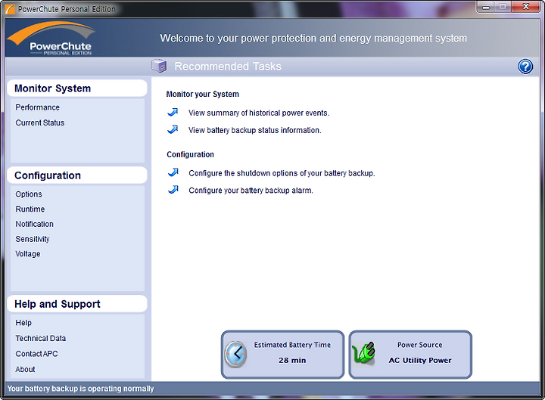Click Configure the shutdown options link
This screenshot has width=545, height=400.
click(x=282, y=173)
